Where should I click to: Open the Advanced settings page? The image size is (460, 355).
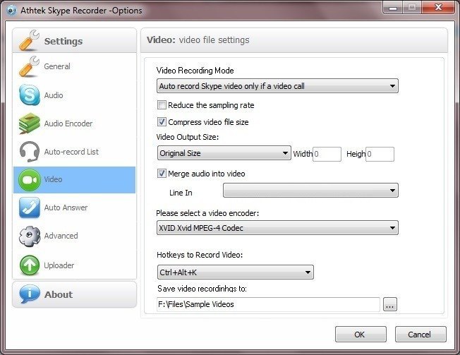coord(75,236)
